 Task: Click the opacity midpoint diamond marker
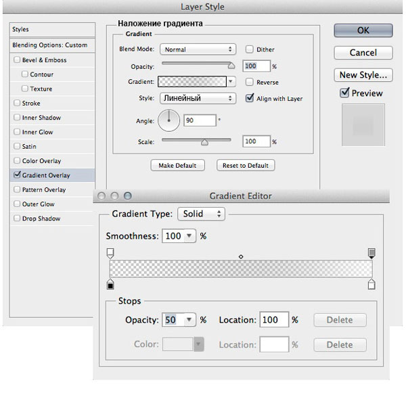[241, 256]
